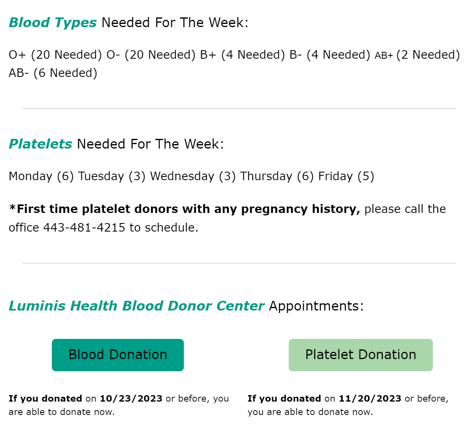Click the 'B+ (4 Needed)' text
Screen dimensions: 473x434
coord(243,55)
